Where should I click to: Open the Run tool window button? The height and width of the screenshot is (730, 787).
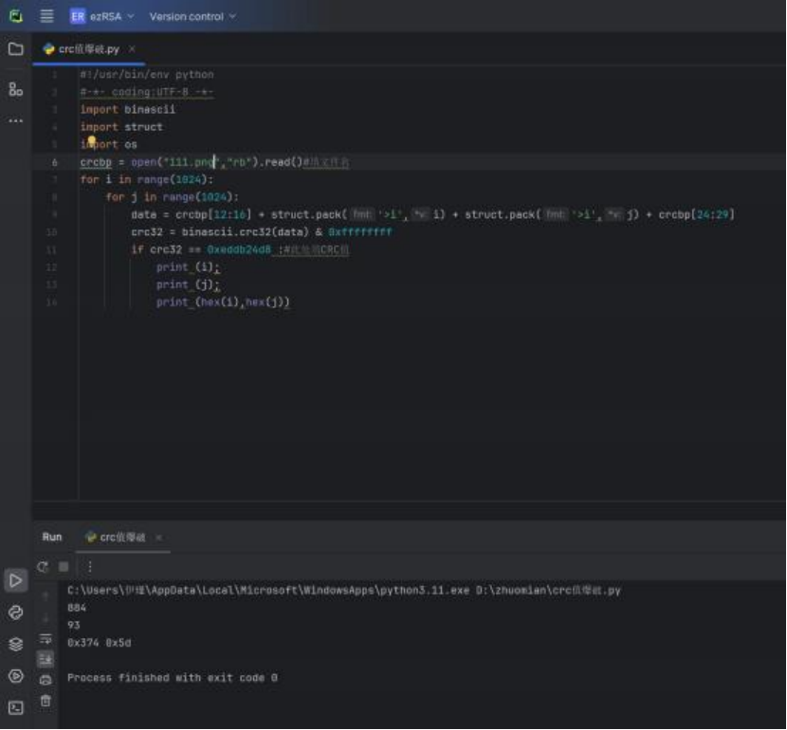[x=15, y=580]
